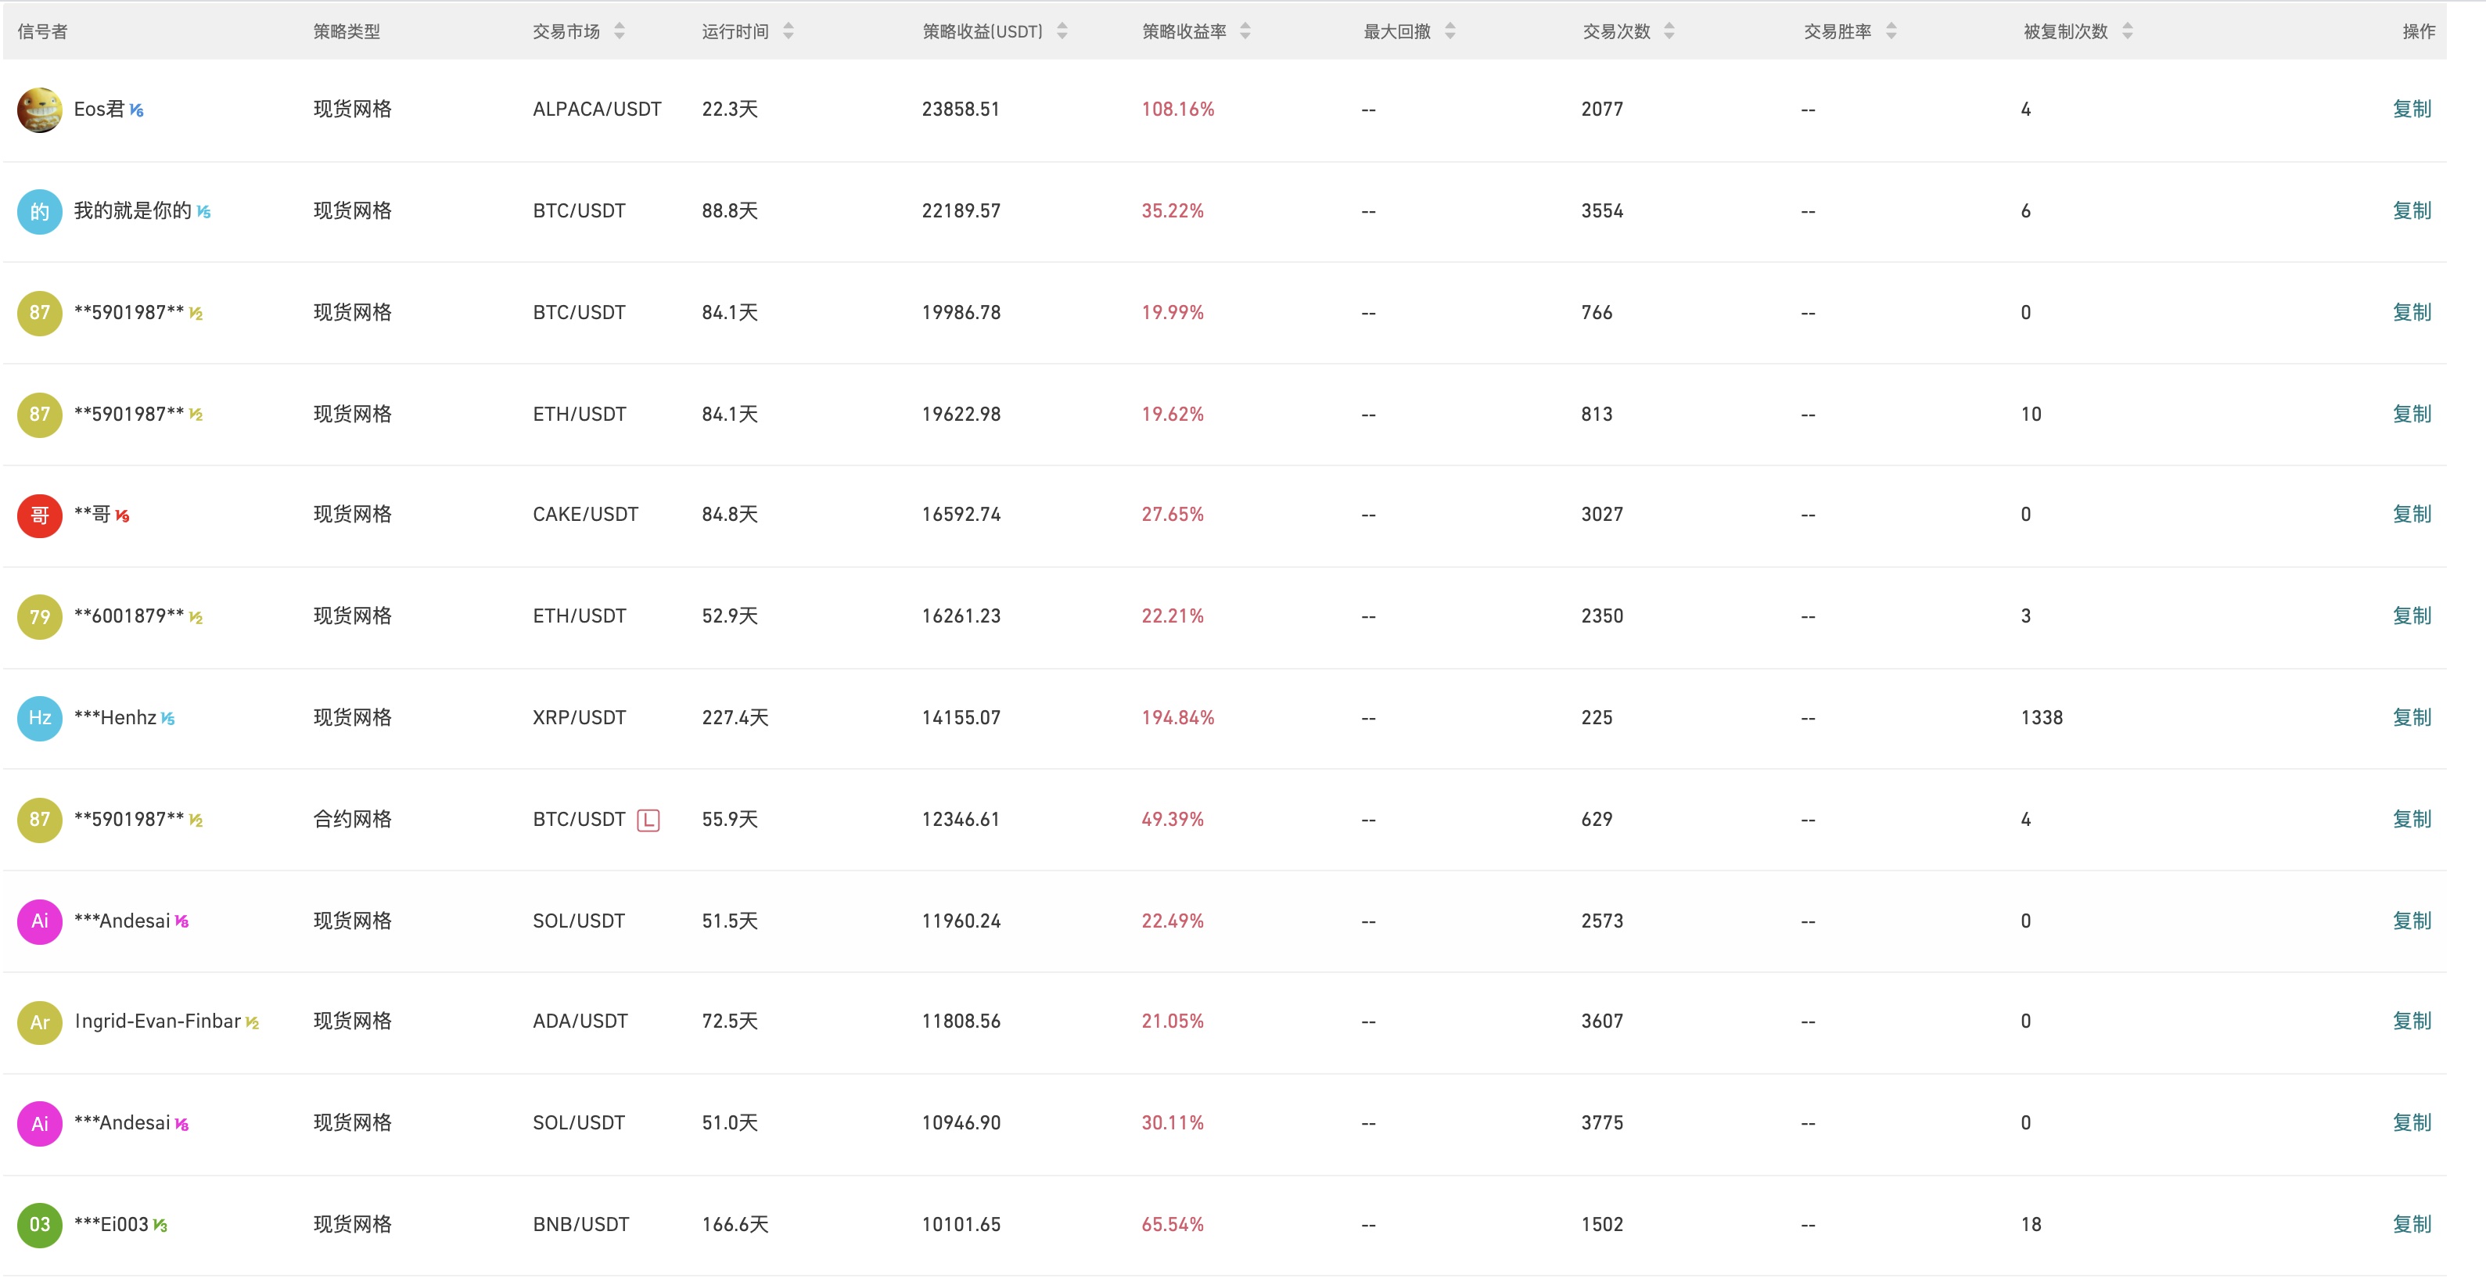Click red 哥 avatar
Viewport: 2486px width, 1278px height.
point(40,515)
